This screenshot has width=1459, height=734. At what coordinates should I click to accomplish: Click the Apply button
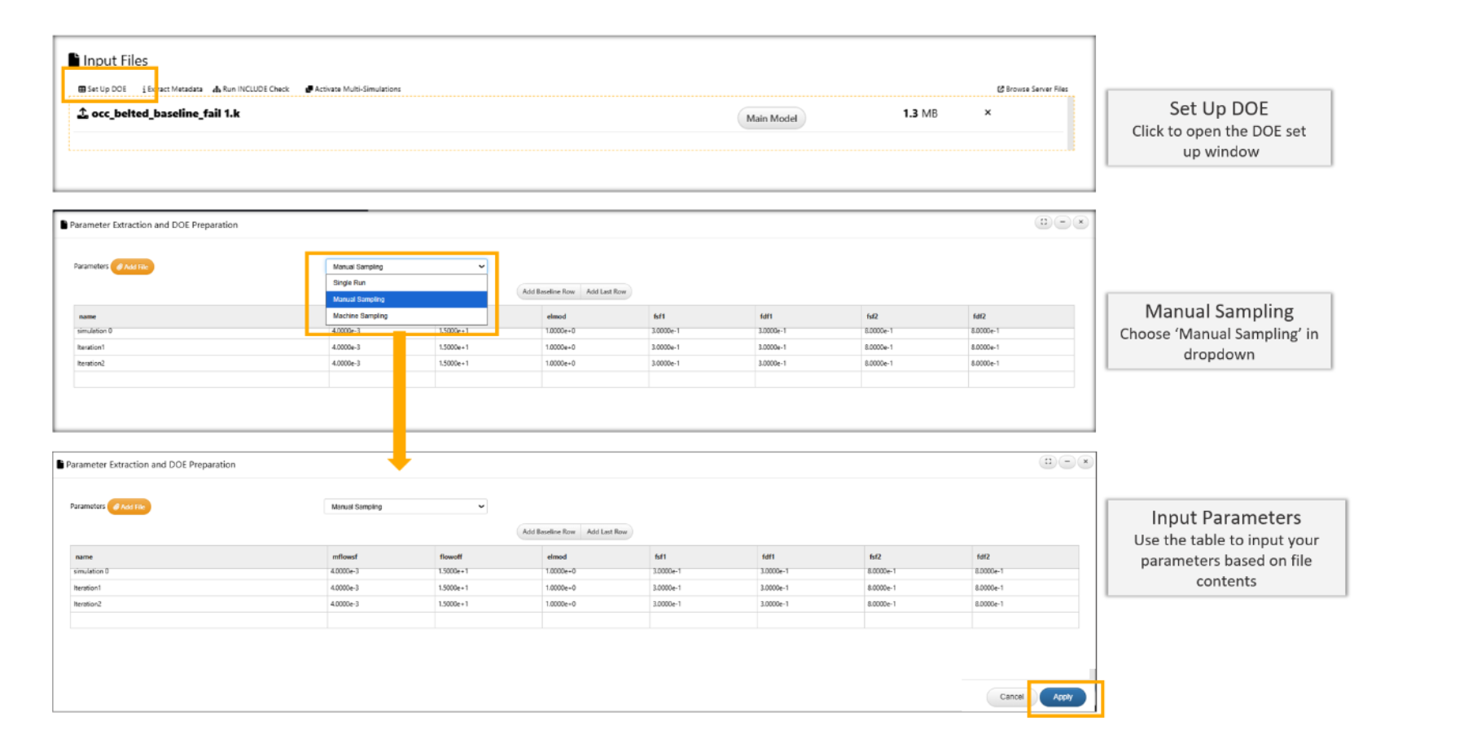[x=1062, y=697]
